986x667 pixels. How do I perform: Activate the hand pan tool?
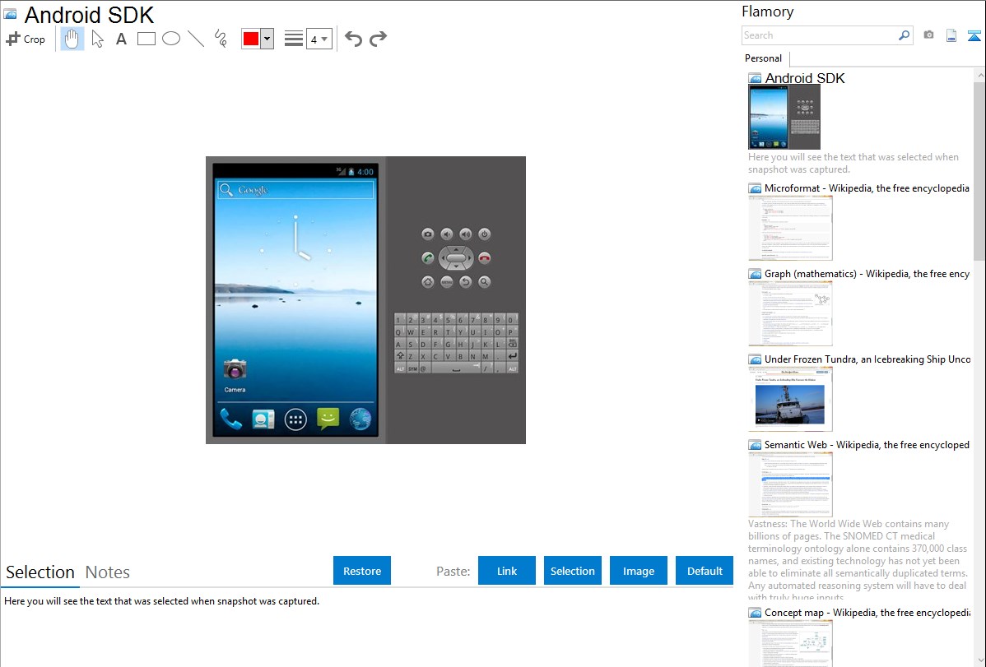tap(72, 39)
